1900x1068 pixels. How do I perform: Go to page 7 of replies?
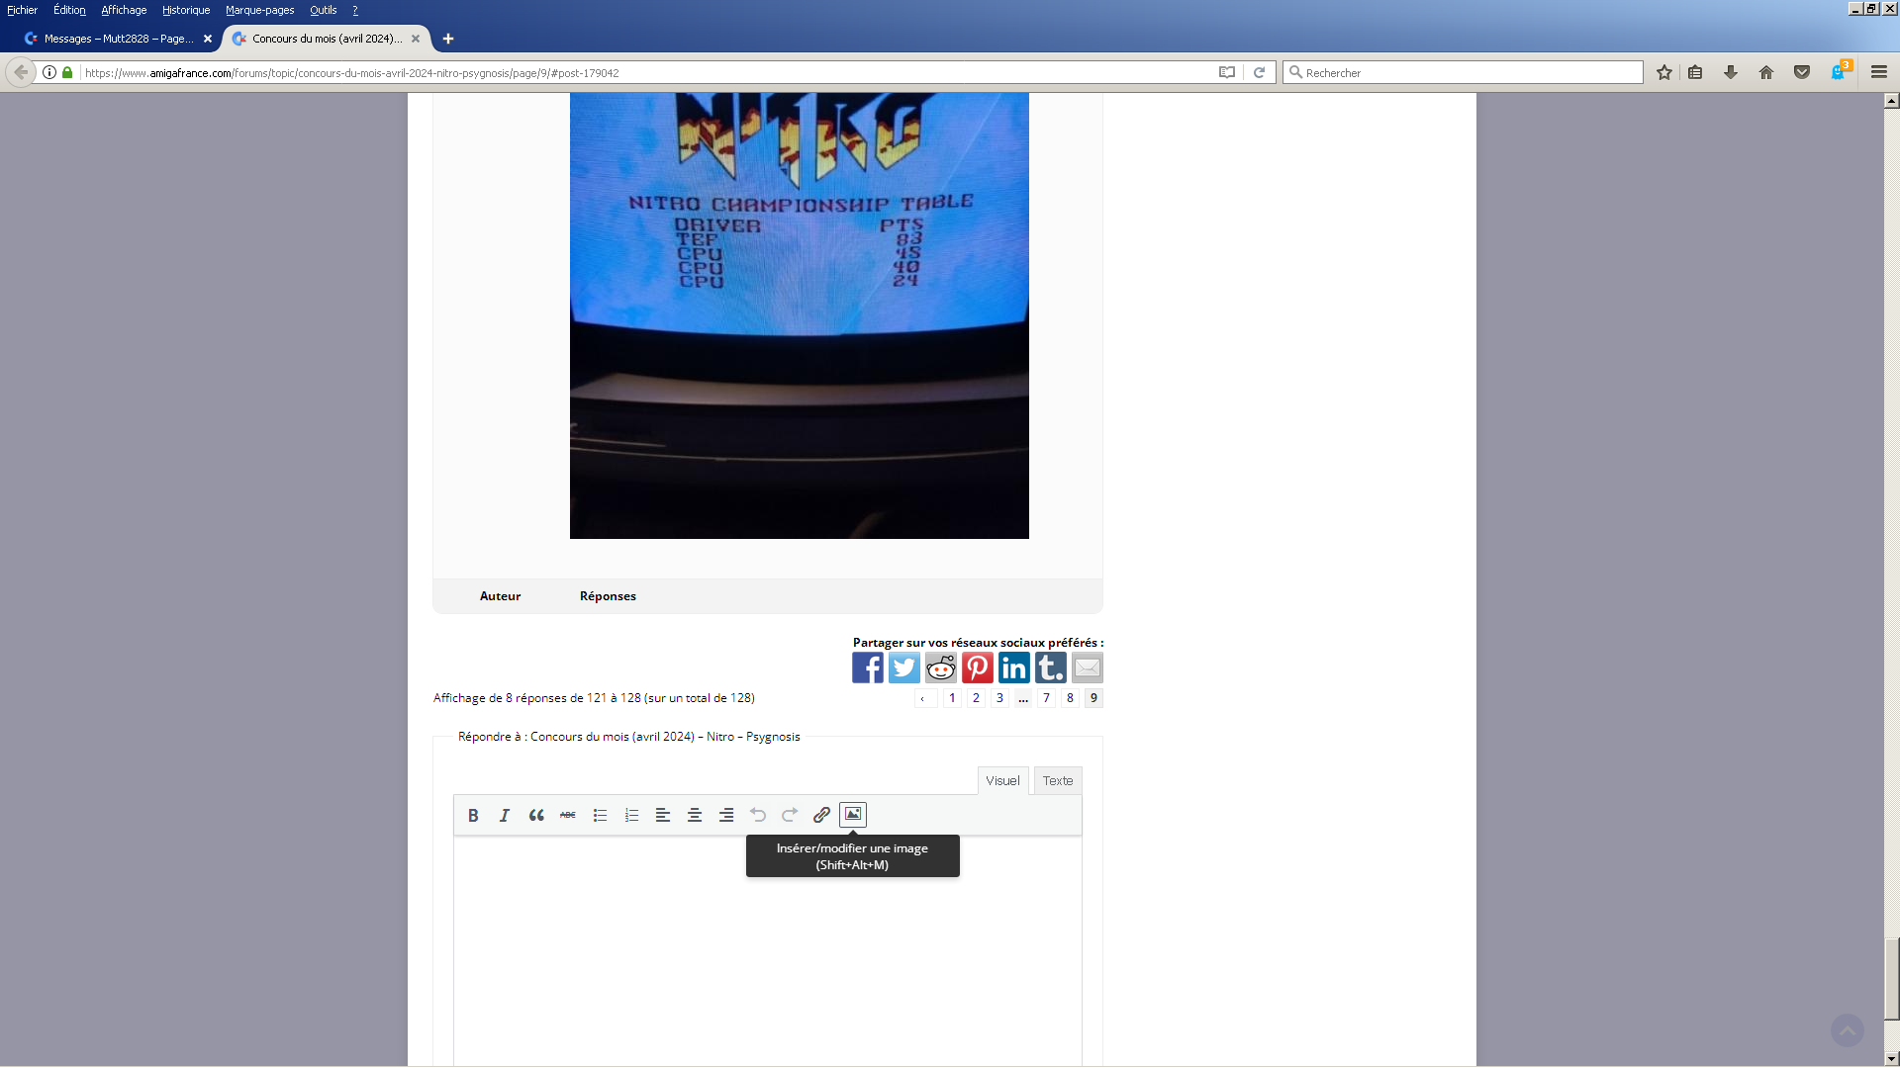coord(1046,698)
